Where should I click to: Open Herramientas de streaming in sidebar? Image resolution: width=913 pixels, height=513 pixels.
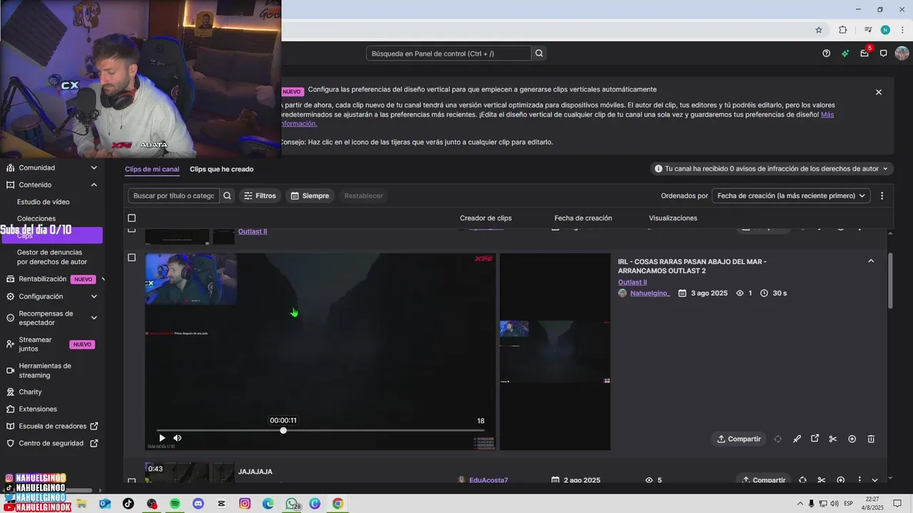[45, 370]
